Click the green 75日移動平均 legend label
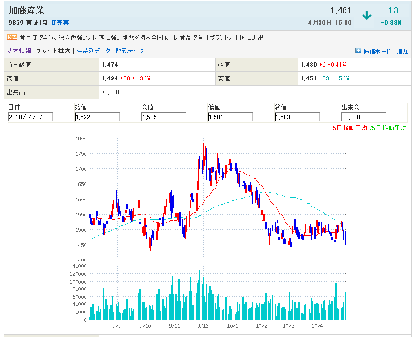 coord(388,128)
